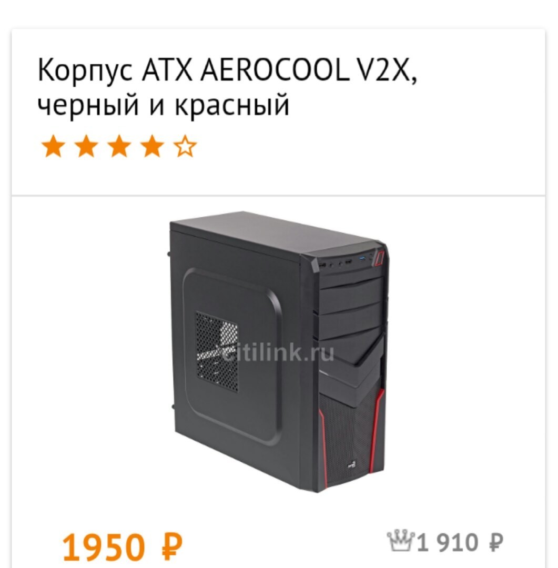Image resolution: width=558 pixels, height=568 pixels.
Task: Select the second orange rating star
Action: click(87, 146)
